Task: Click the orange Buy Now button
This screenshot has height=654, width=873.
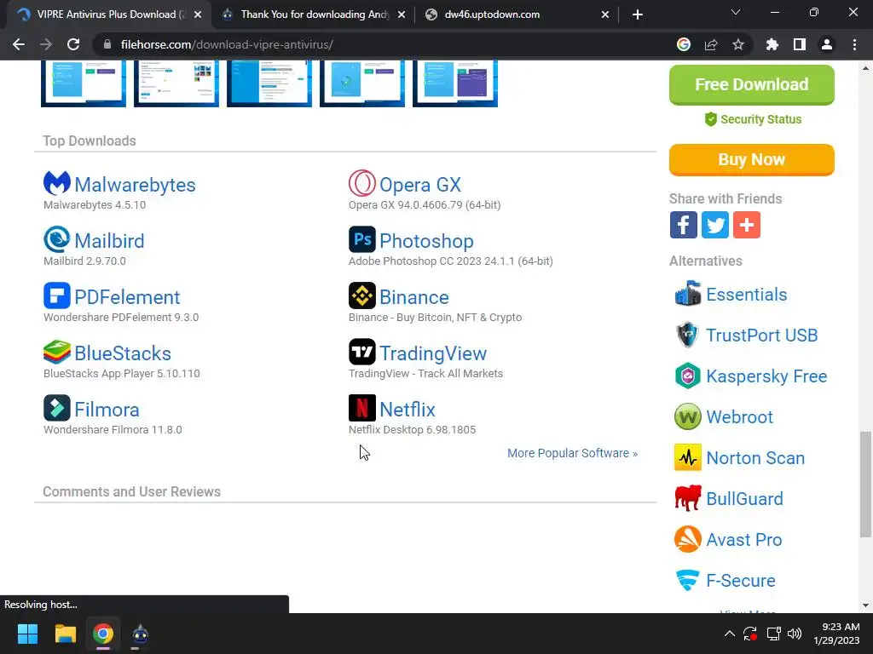Action: click(x=752, y=159)
